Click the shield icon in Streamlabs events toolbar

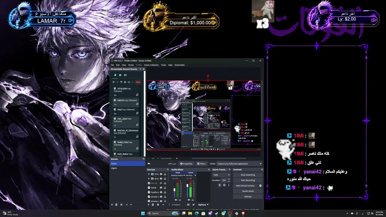pyautogui.click(x=114, y=82)
